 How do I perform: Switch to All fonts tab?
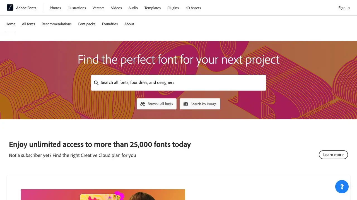pyautogui.click(x=28, y=24)
